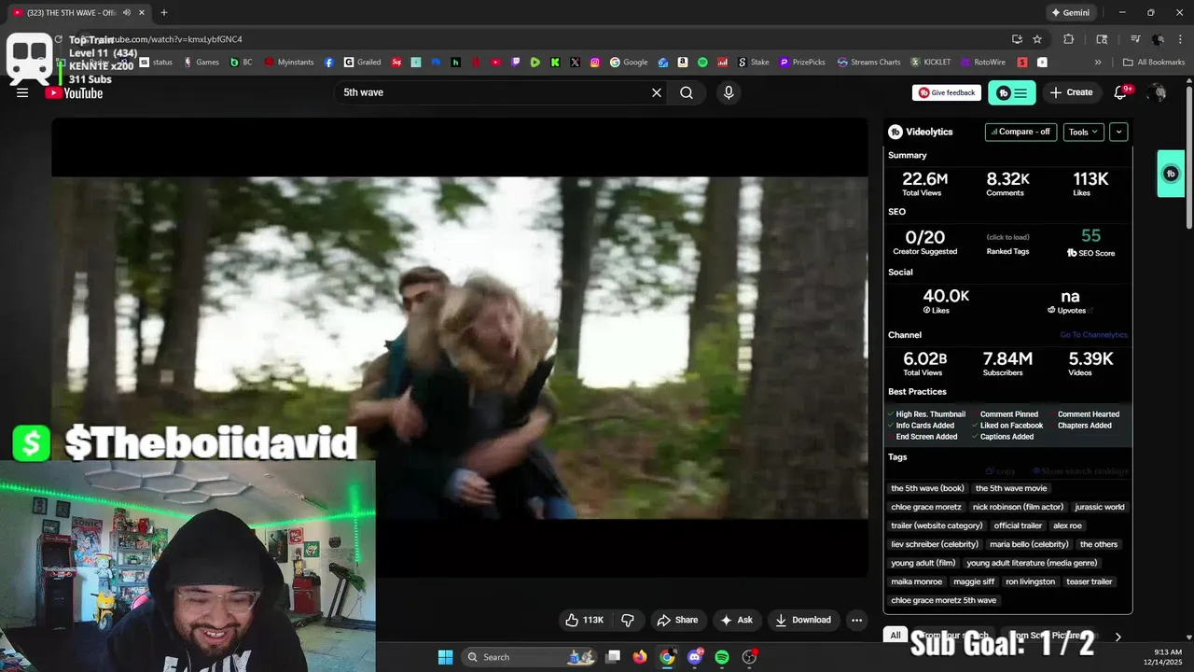
Task: Select the 'official trailer' tag
Action: point(1018,525)
